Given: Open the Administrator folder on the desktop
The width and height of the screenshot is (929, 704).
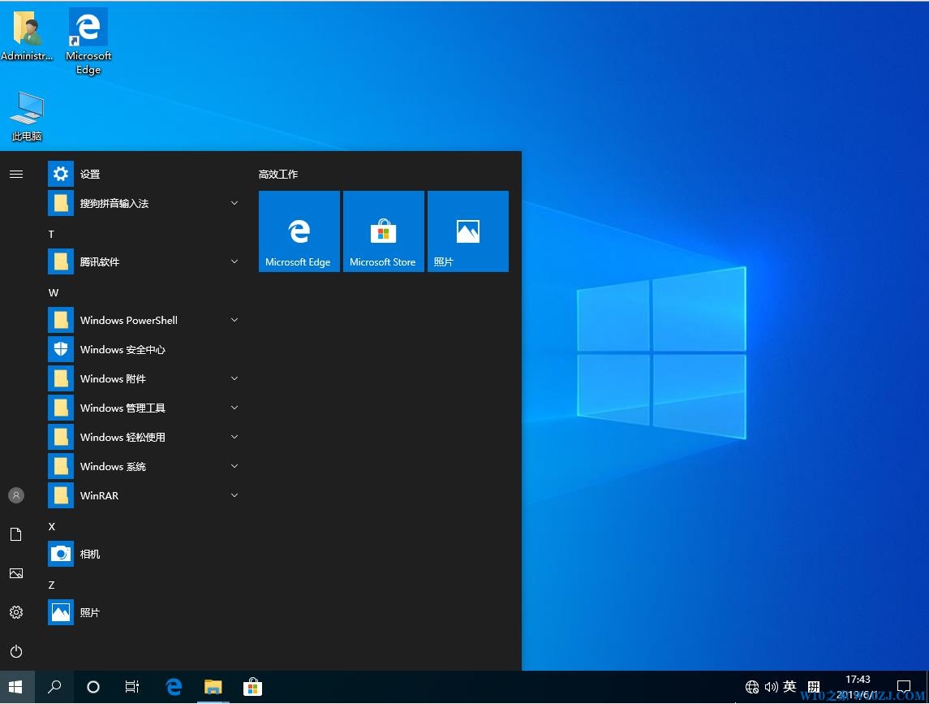Looking at the screenshot, I should click(x=27, y=34).
